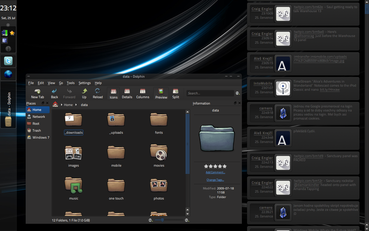Open the View menu
Image resolution: width=369 pixels, height=231 pixels.
(51, 83)
